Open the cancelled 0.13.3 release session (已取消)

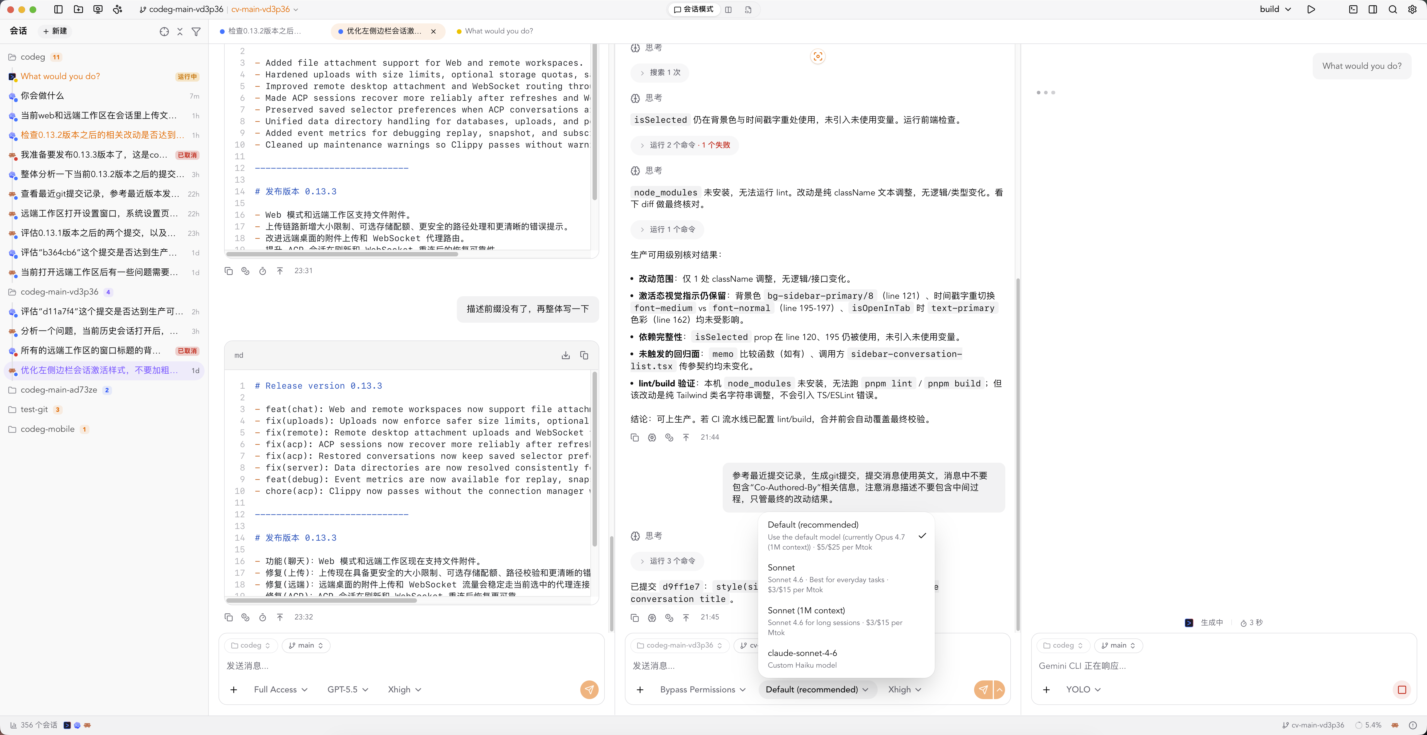pos(104,155)
